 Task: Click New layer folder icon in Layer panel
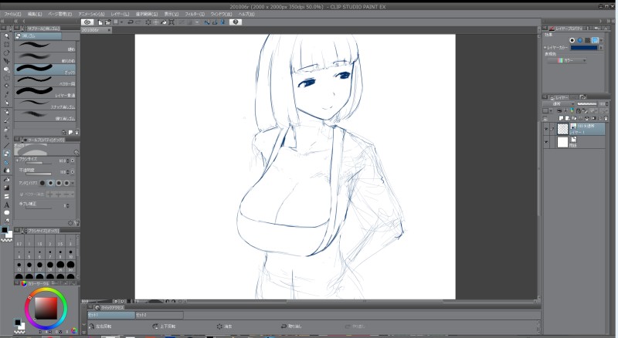click(x=574, y=118)
